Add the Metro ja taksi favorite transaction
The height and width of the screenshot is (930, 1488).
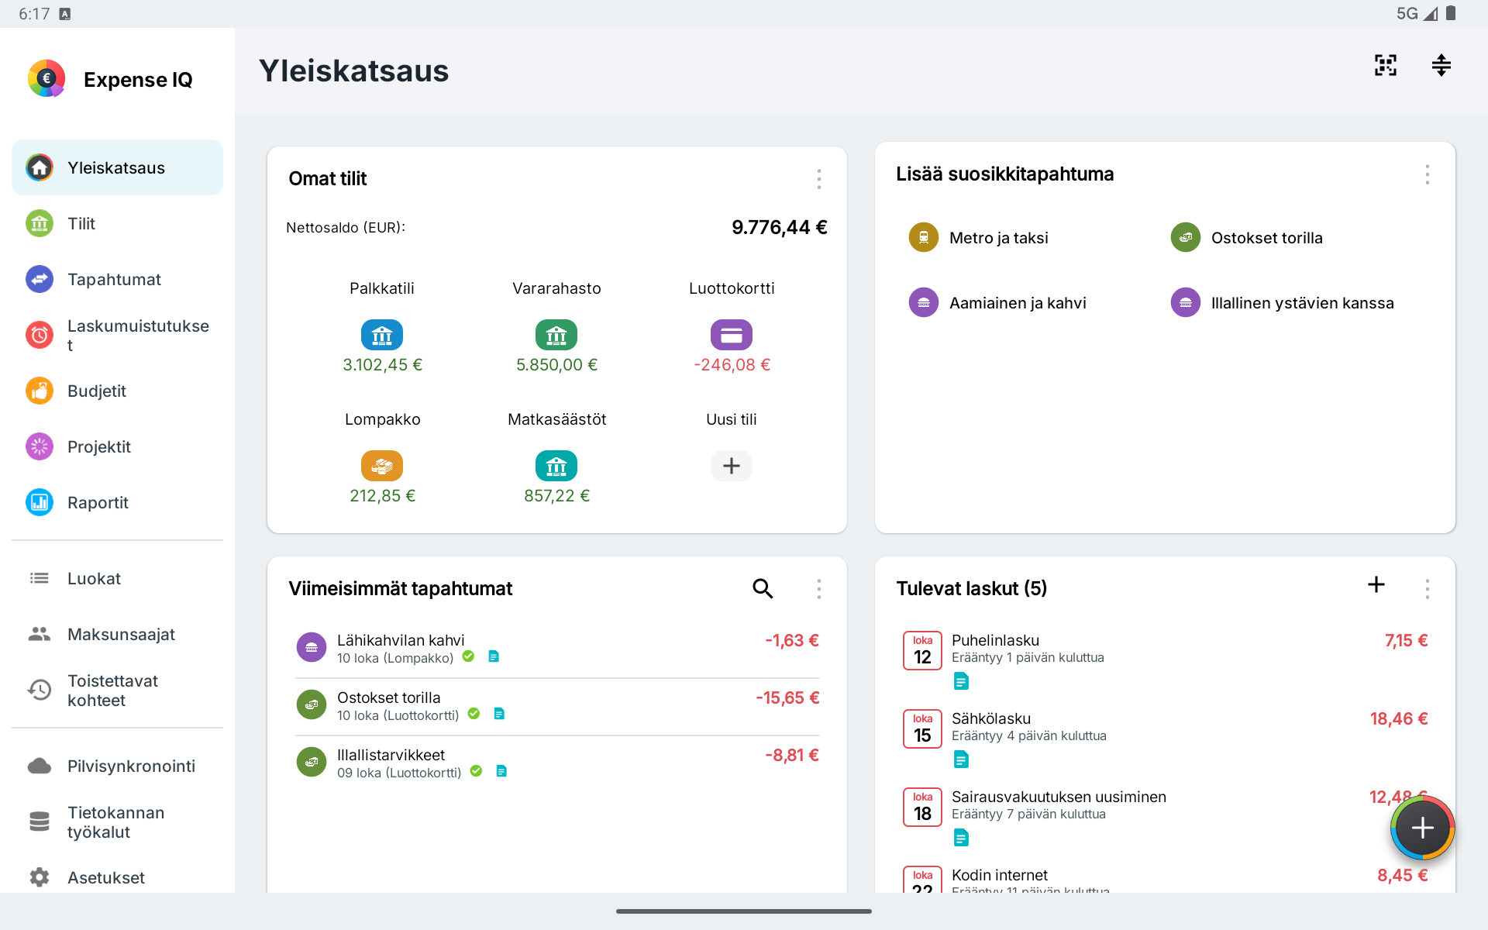[979, 238]
